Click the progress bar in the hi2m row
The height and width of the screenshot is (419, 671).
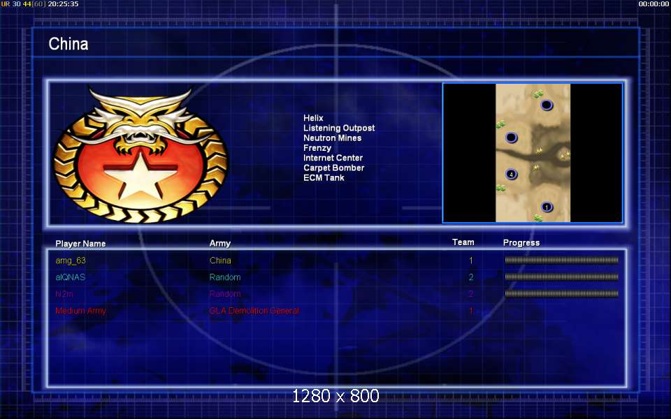pyautogui.click(x=561, y=294)
